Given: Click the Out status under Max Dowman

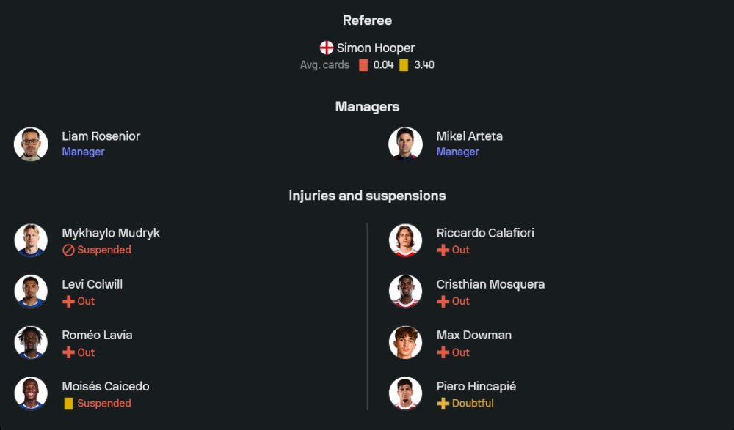Looking at the screenshot, I should [460, 352].
